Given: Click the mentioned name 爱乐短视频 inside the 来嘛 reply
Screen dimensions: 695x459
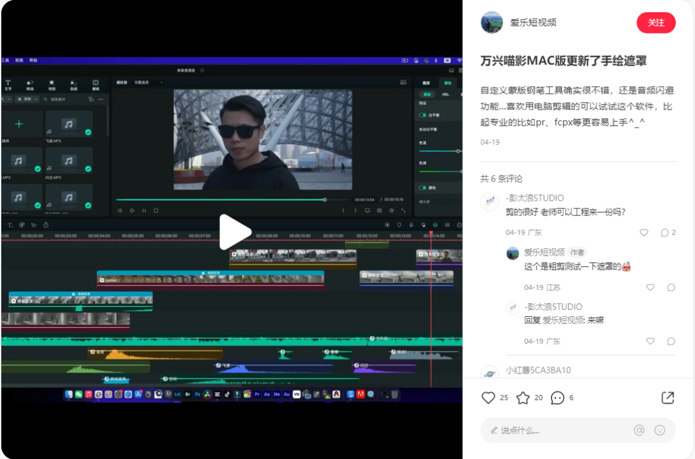Looking at the screenshot, I should click(x=562, y=320).
